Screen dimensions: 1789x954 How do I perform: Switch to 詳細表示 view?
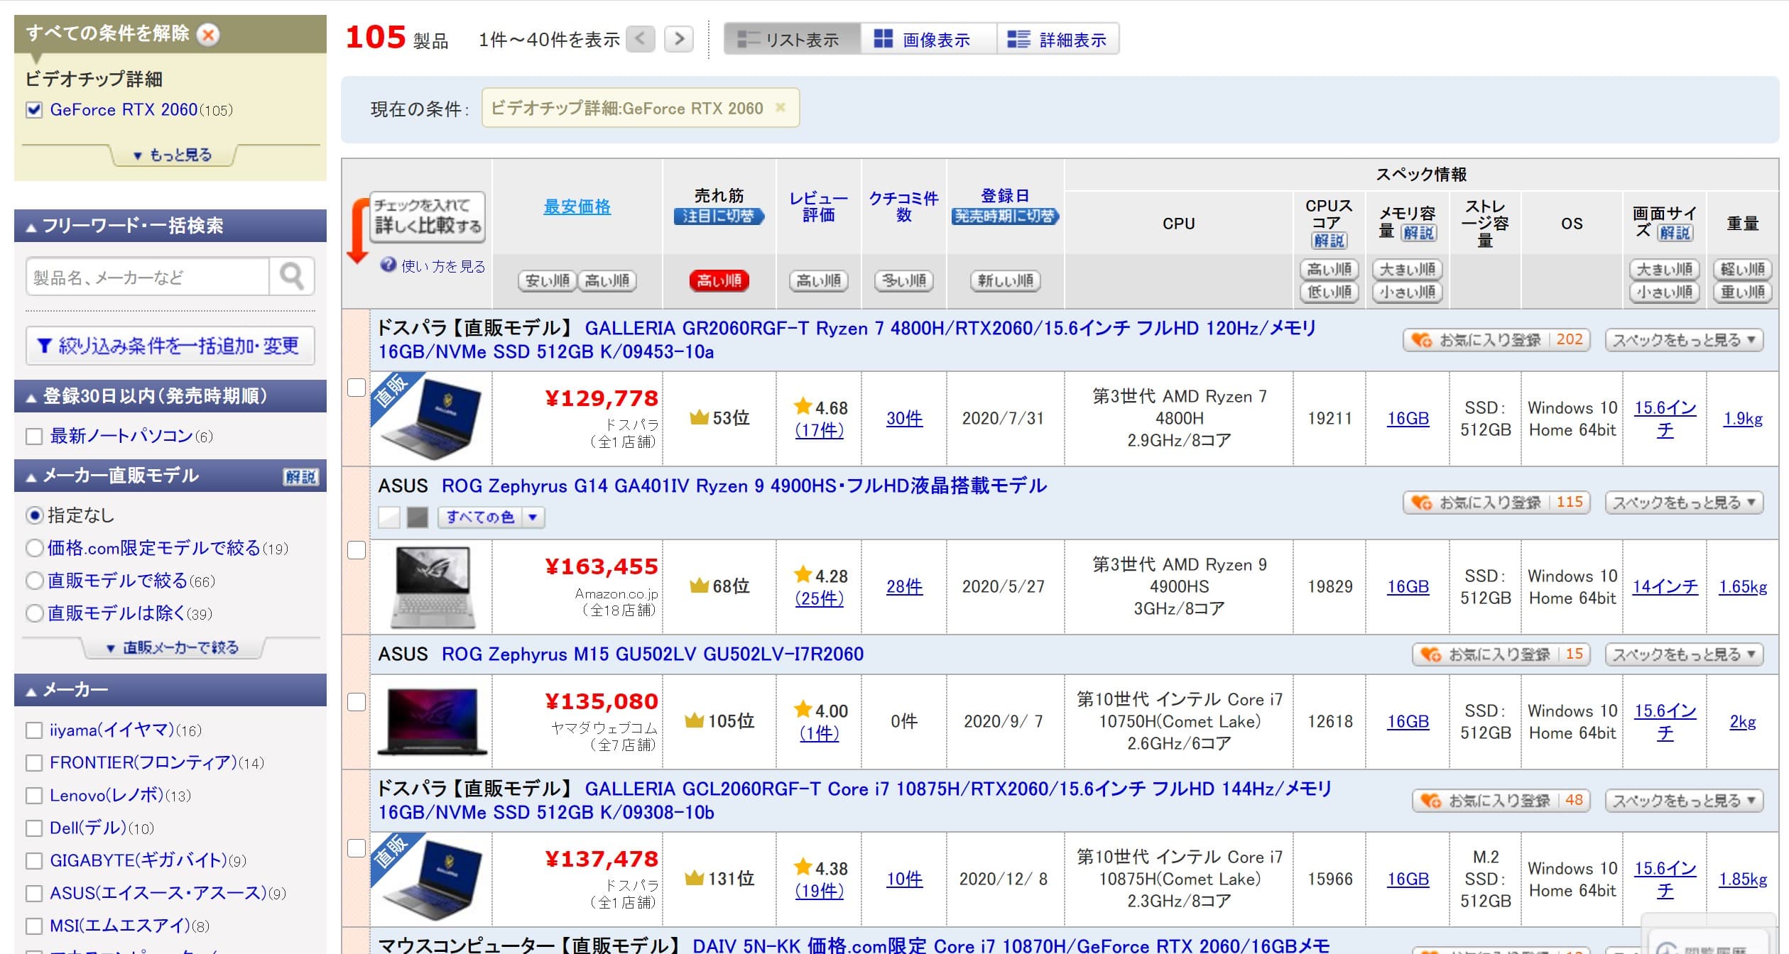tap(1058, 39)
